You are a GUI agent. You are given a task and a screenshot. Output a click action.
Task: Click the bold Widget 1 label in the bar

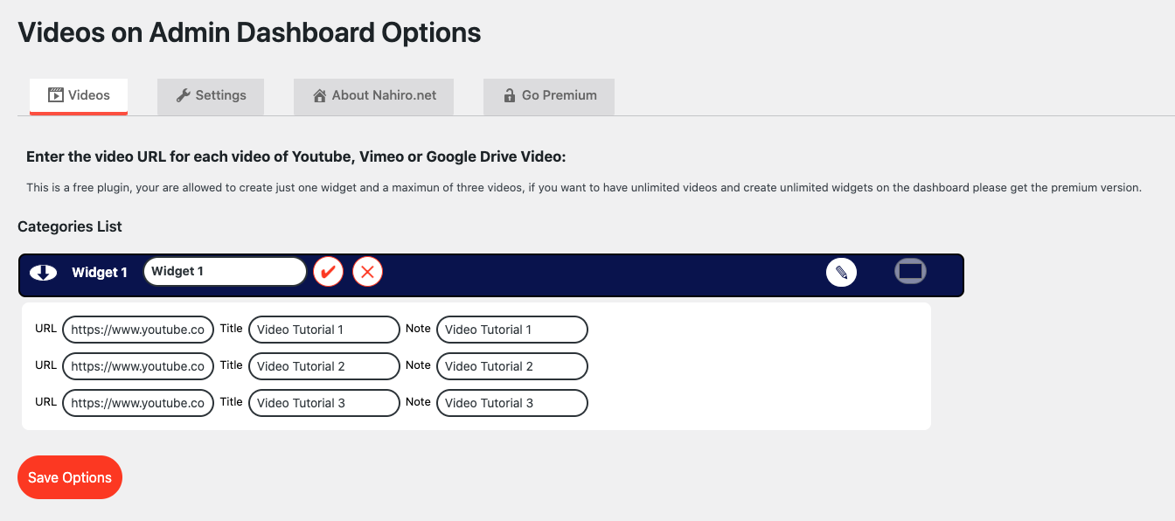coord(100,273)
